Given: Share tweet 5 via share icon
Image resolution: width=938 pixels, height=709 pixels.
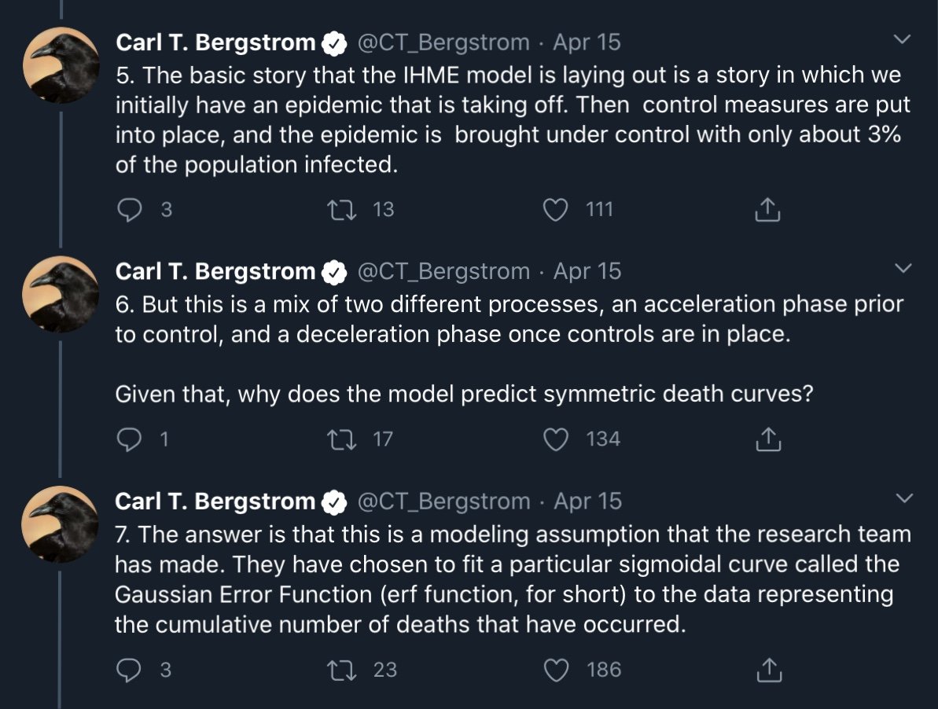Looking at the screenshot, I should 767,209.
